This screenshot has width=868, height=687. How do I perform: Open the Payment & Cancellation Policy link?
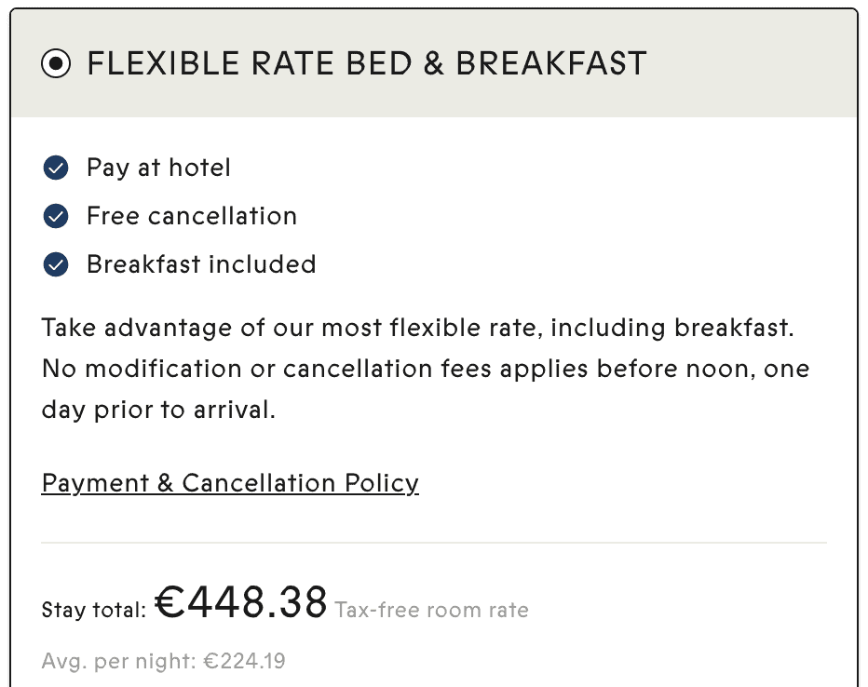tap(230, 483)
